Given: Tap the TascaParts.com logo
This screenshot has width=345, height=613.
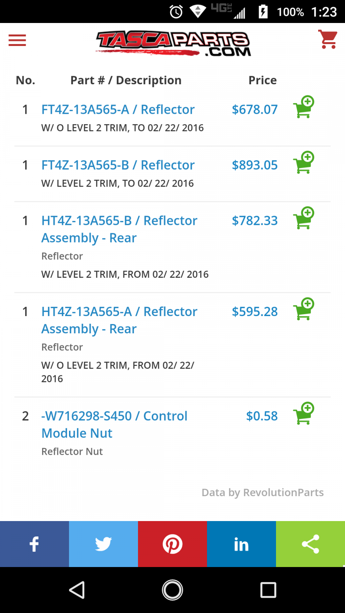Looking at the screenshot, I should 173,43.
